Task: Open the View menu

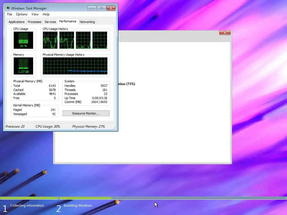Action: [x=35, y=14]
